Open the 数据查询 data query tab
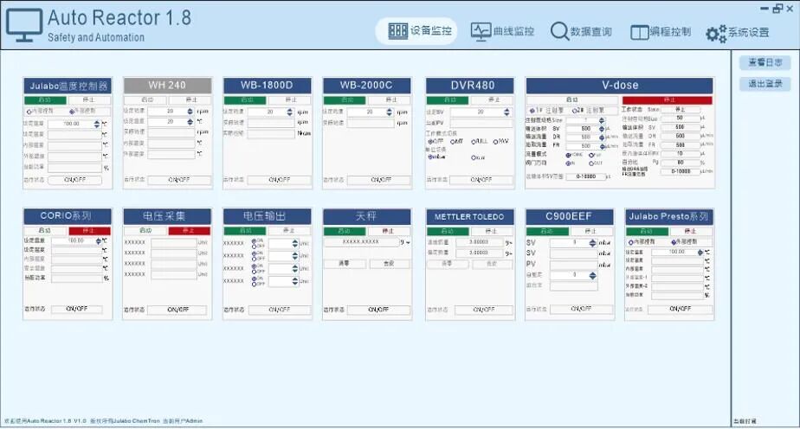 (x=581, y=32)
